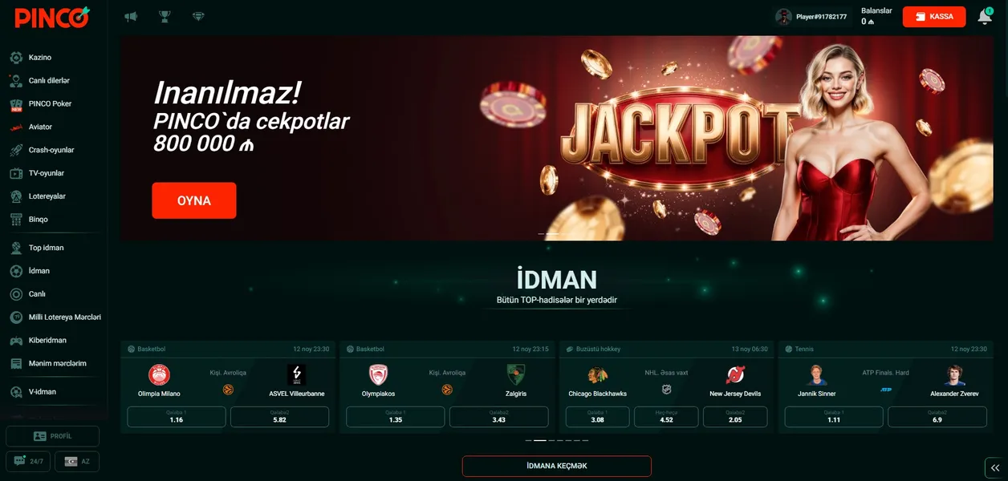Image resolution: width=1008 pixels, height=481 pixels.
Task: Select Milli Lotereya Marclari in sidebar
Action: tap(55, 317)
